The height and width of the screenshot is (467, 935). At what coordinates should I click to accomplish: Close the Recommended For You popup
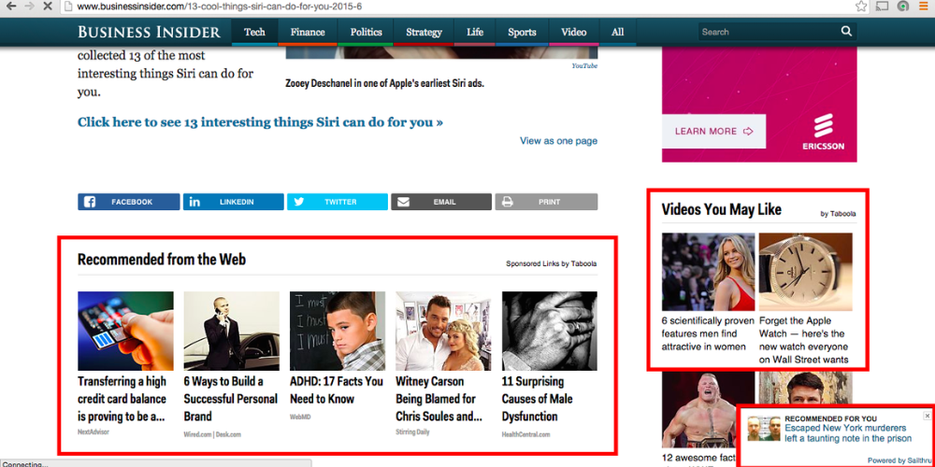927,416
